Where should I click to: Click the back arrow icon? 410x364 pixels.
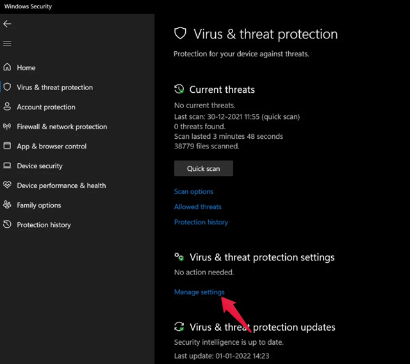point(7,24)
